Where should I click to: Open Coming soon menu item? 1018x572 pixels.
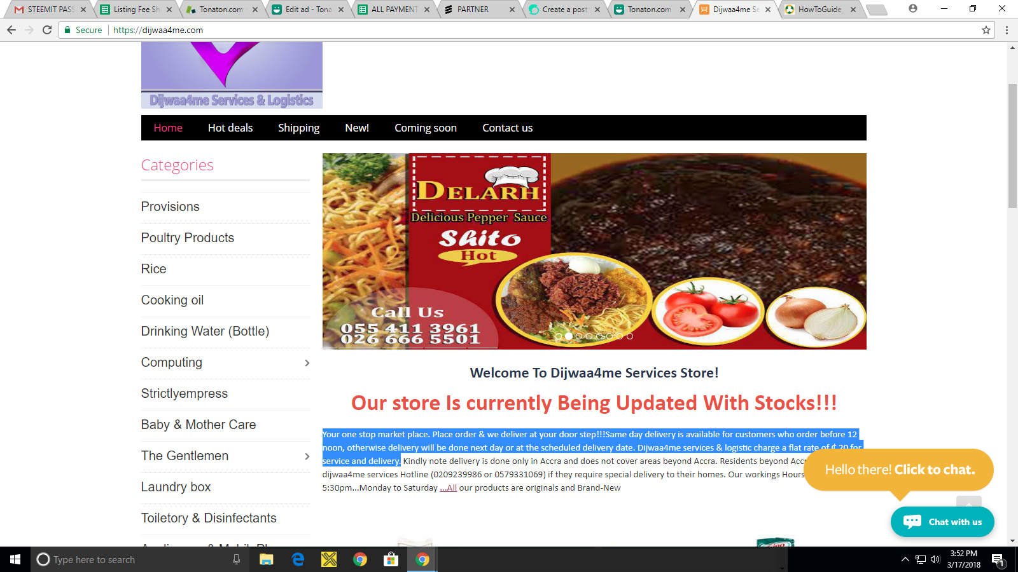(x=426, y=128)
